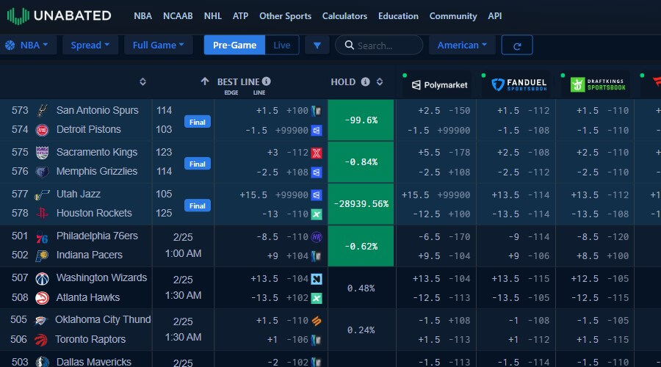
Task: Click the Dallas Mavericks logo
Action: pyautogui.click(x=42, y=362)
